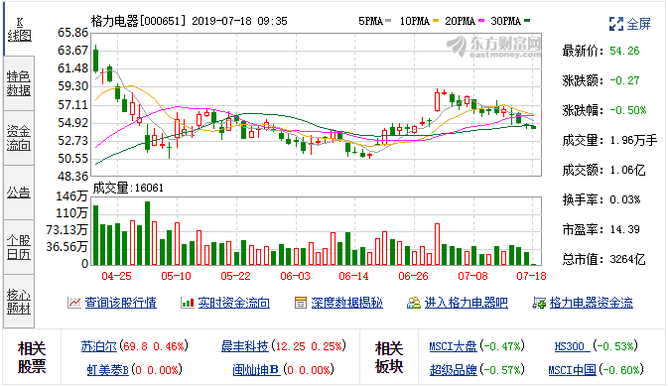Open the 晨丰科技 stock link

tap(245, 346)
